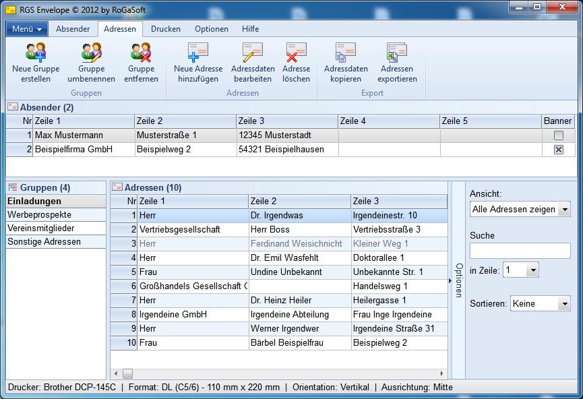Screen dimensions: 583x399
Task: Click the Gruppe entfernen icon
Action: point(141,53)
